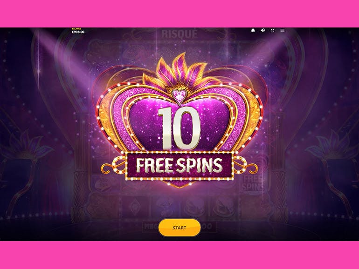The height and width of the screenshot is (269, 359).
Task: Click the pink heart gem atop the emblem
Action: point(179,95)
